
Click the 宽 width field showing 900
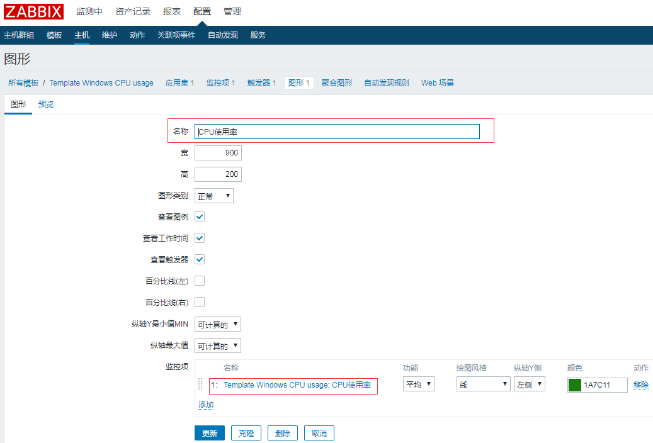(218, 153)
